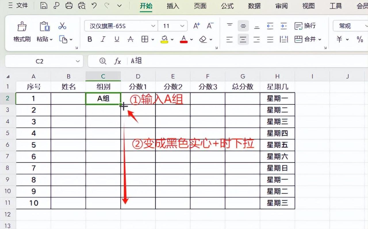Select column H header
Viewport: 368px width, 229px height.
277,76
